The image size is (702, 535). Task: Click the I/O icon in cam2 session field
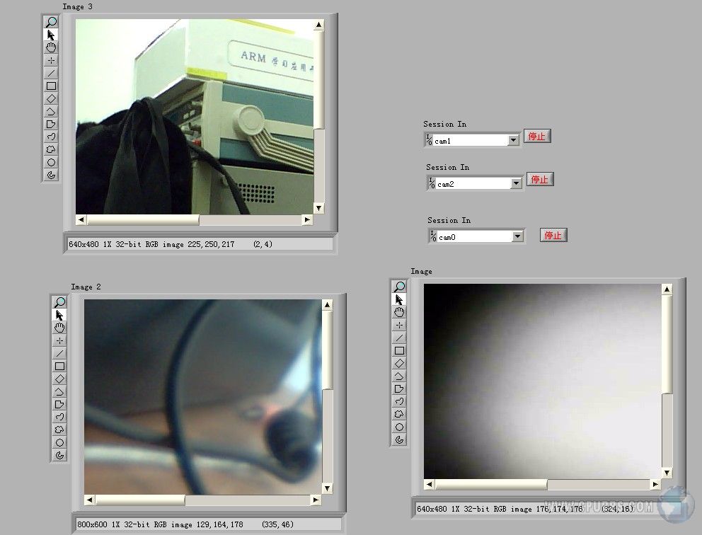(x=432, y=183)
